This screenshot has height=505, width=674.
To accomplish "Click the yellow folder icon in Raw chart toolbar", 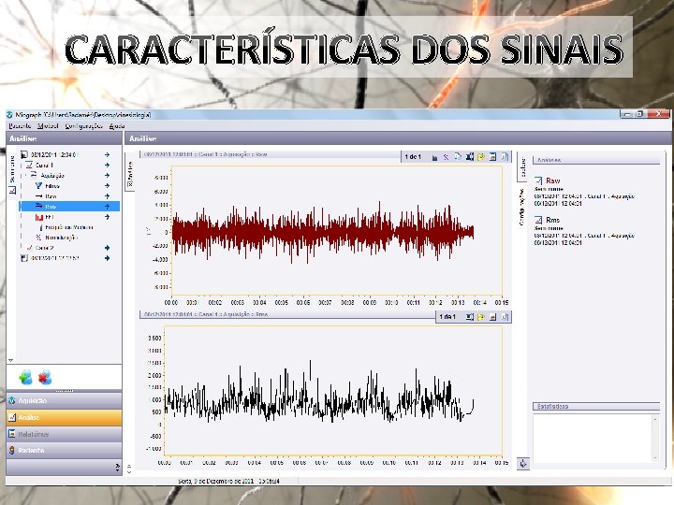I will click(481, 157).
